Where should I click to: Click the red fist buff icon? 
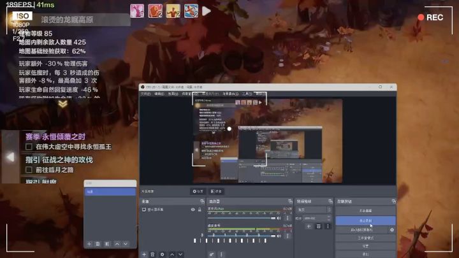pyautogui.click(x=155, y=11)
